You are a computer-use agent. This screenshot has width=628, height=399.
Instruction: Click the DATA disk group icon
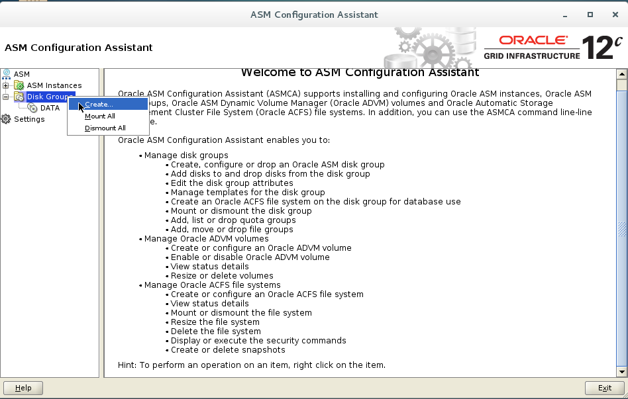pos(32,108)
